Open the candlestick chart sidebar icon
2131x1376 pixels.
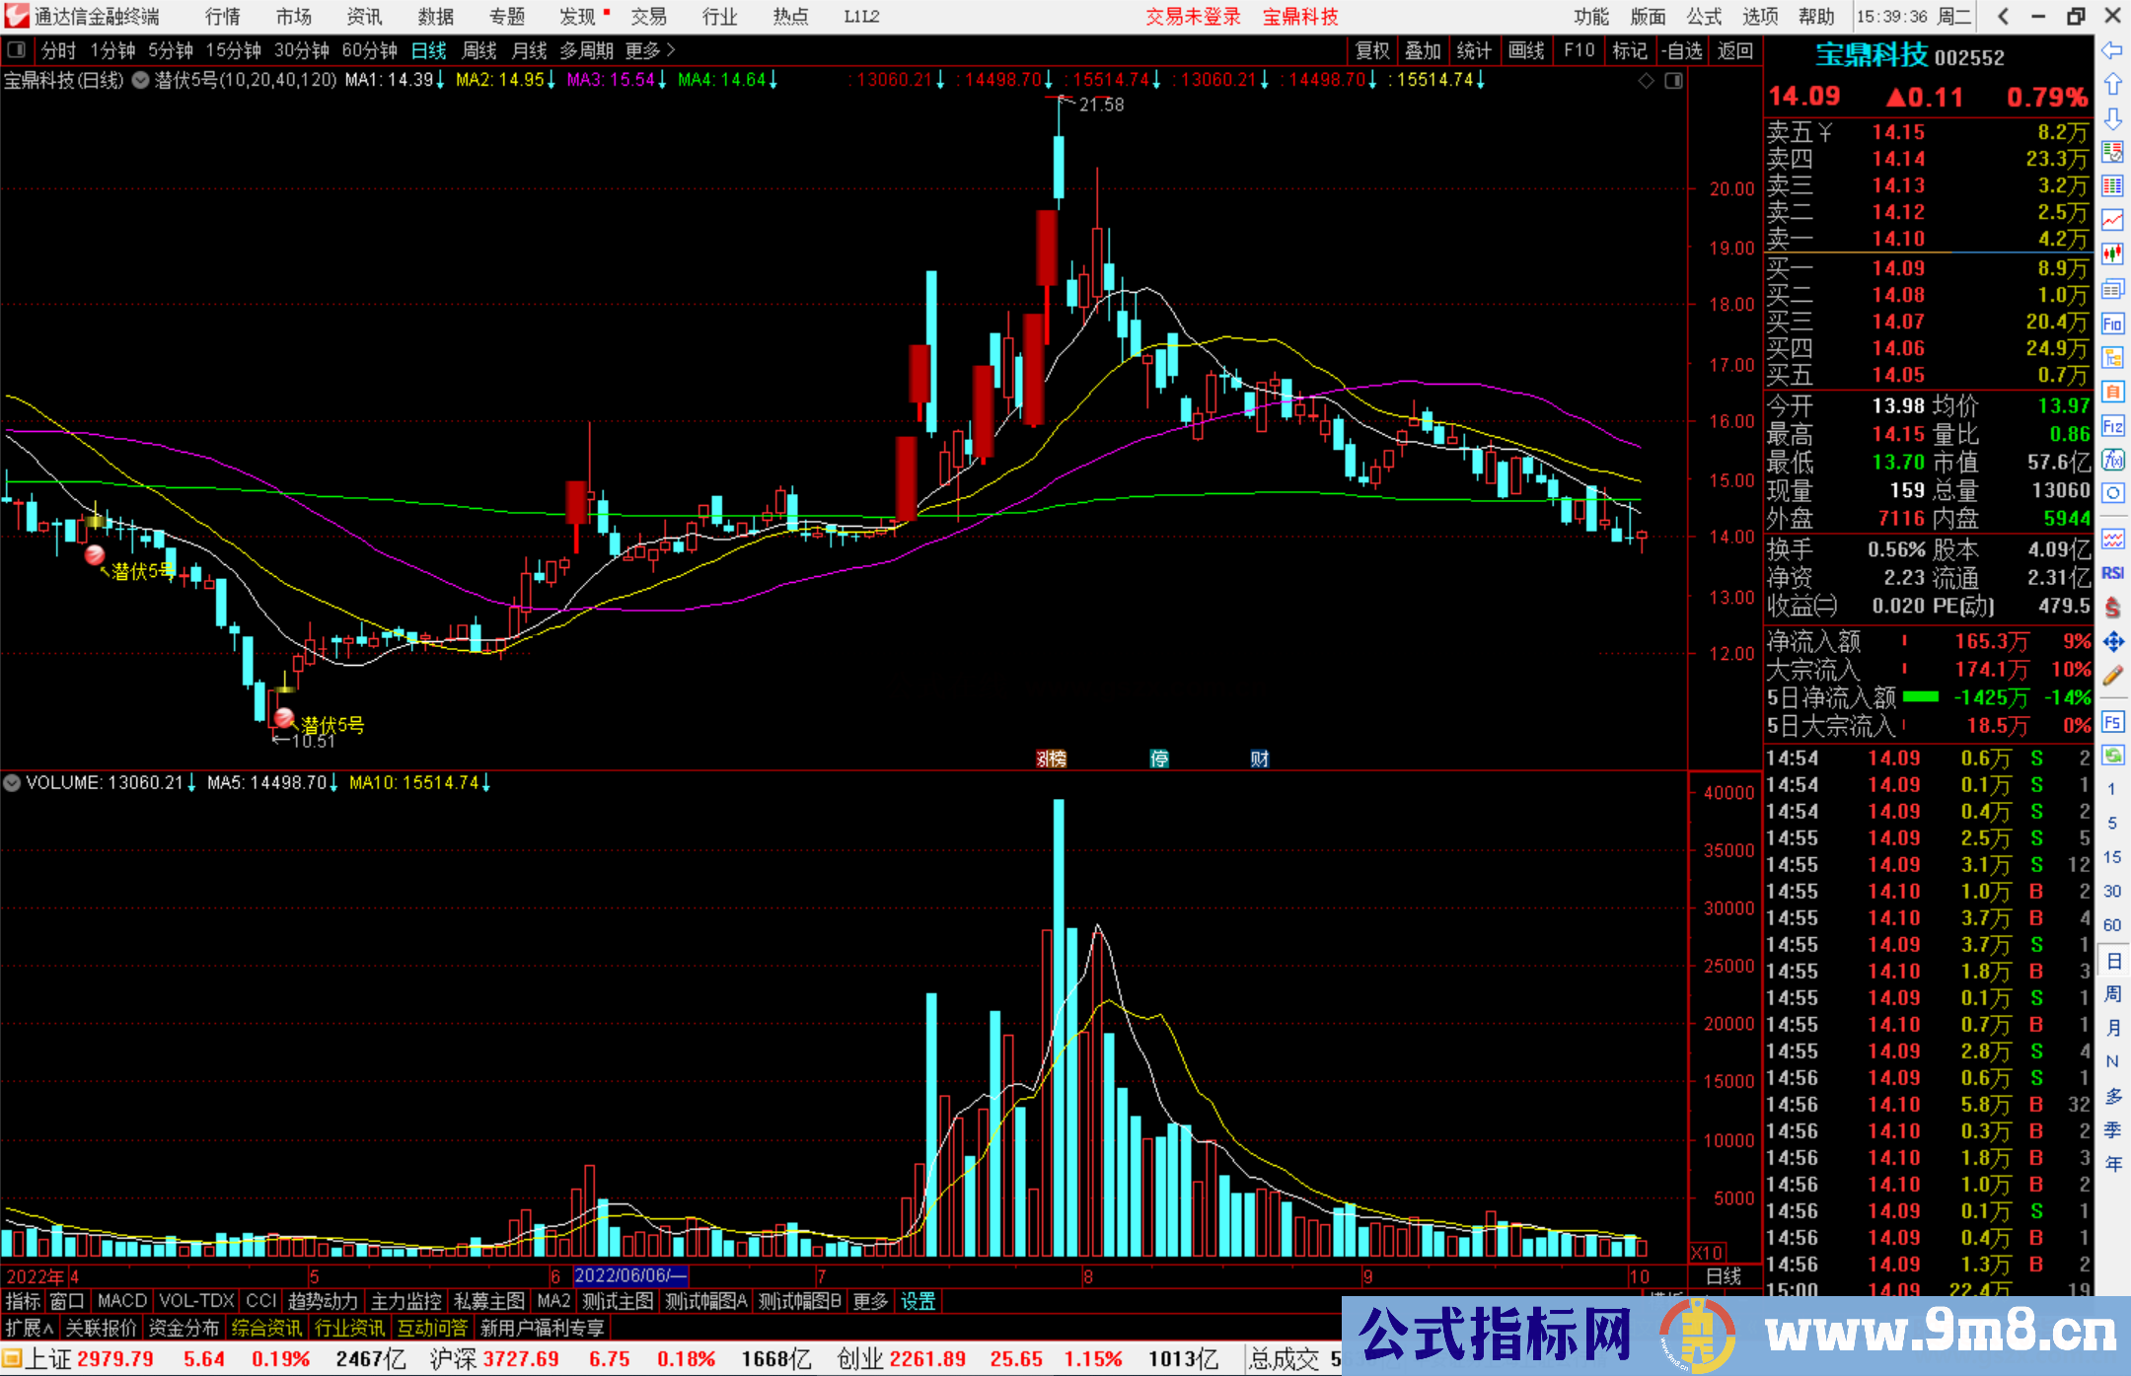pyautogui.click(x=2112, y=253)
